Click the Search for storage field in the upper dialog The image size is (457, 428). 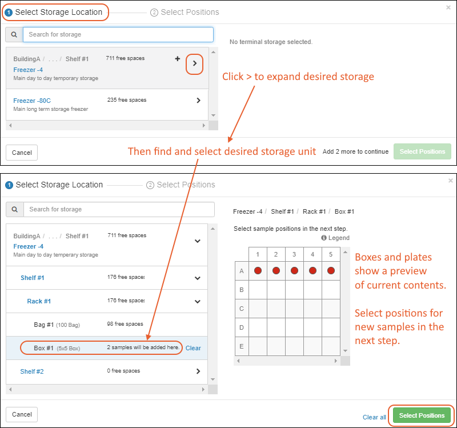coord(118,35)
